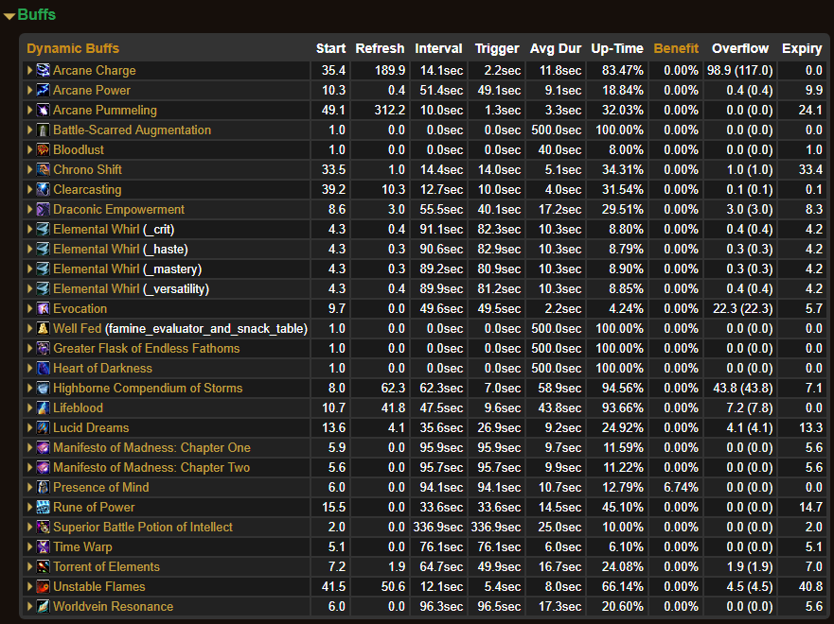Click the Unstable Flames buff icon
Screen dimensions: 834x624
(44, 587)
